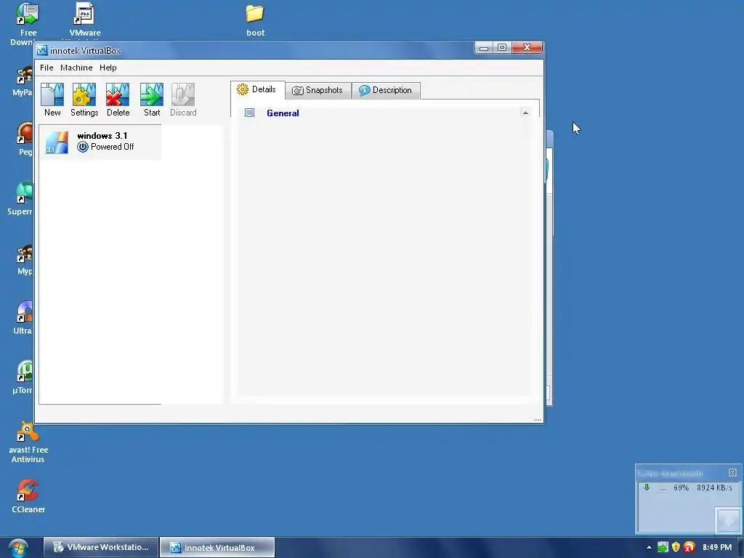Click the VirtualBox title bar icon
The image size is (744, 558).
click(x=42, y=50)
